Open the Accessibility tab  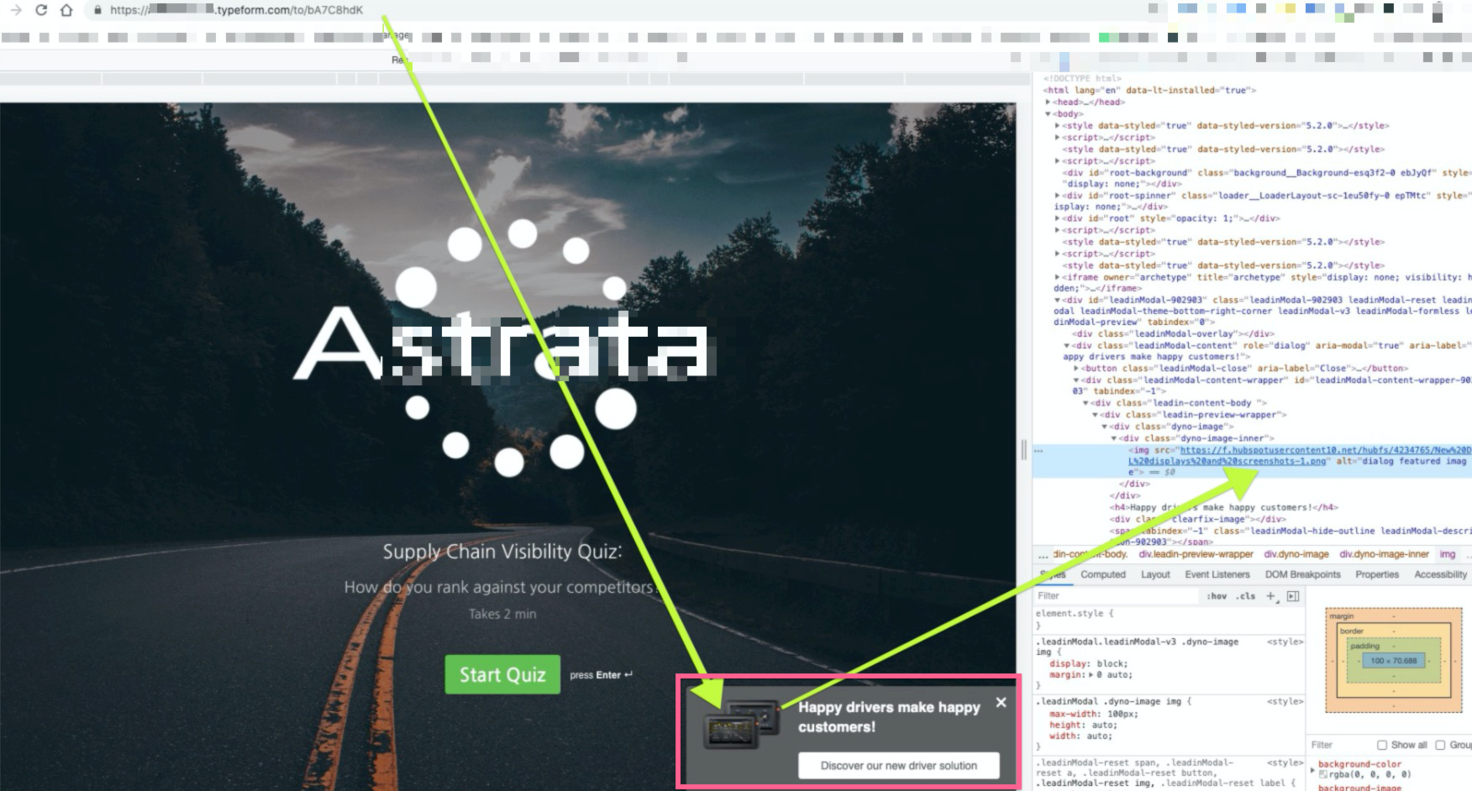point(1440,575)
